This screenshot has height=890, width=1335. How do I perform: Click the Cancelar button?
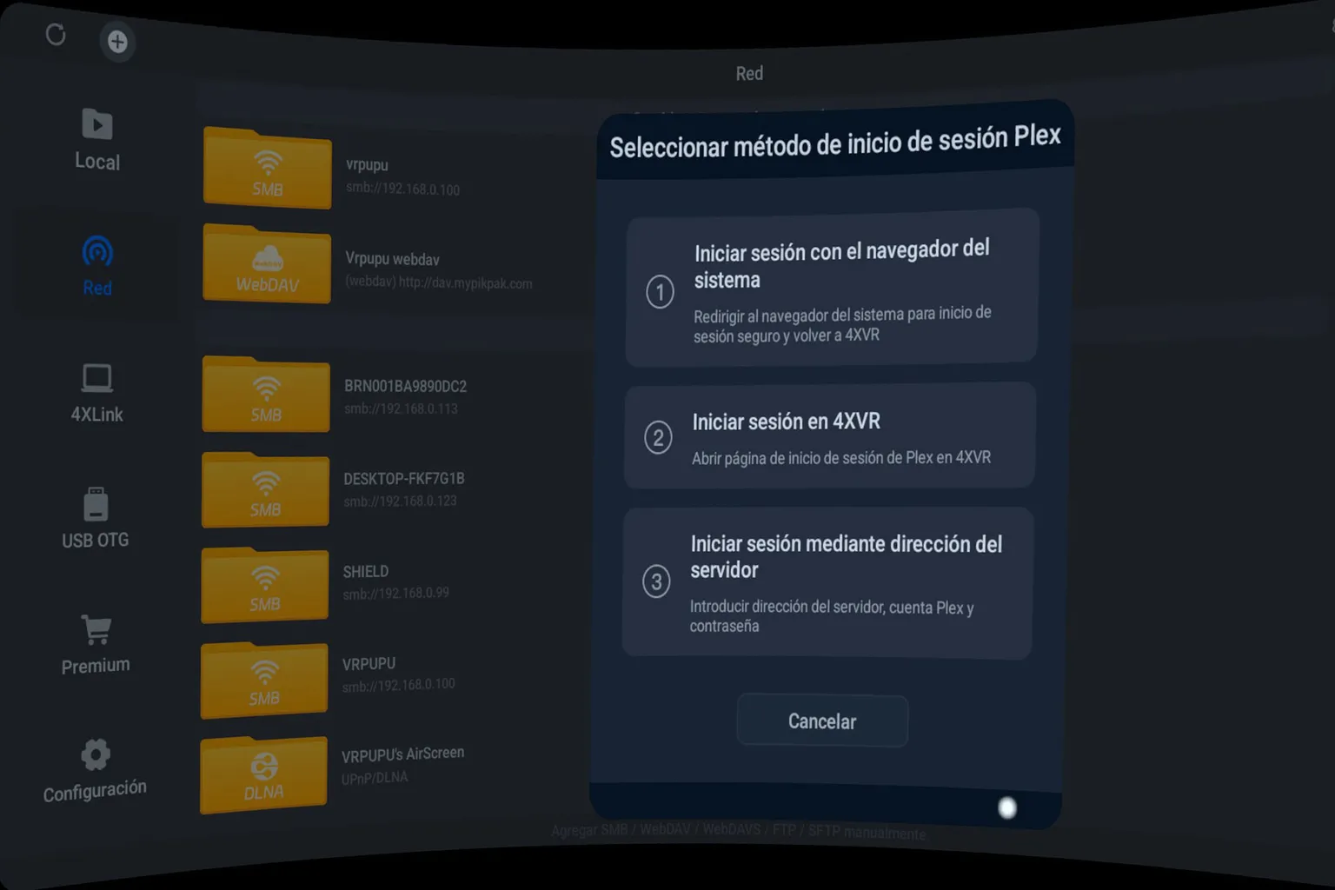click(x=822, y=721)
